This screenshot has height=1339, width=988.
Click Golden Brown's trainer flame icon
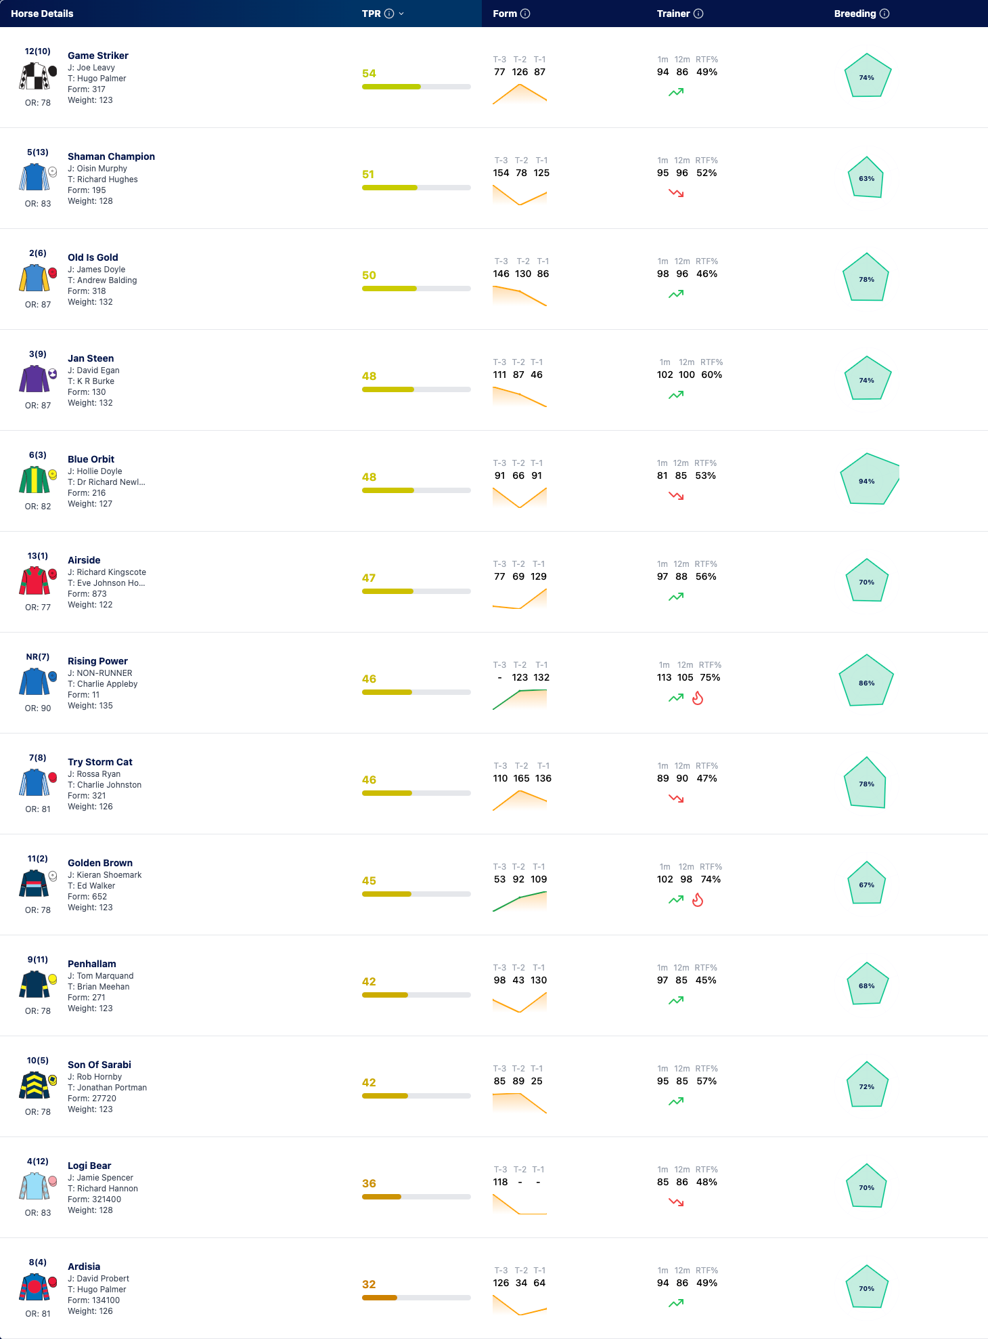pyautogui.click(x=698, y=900)
